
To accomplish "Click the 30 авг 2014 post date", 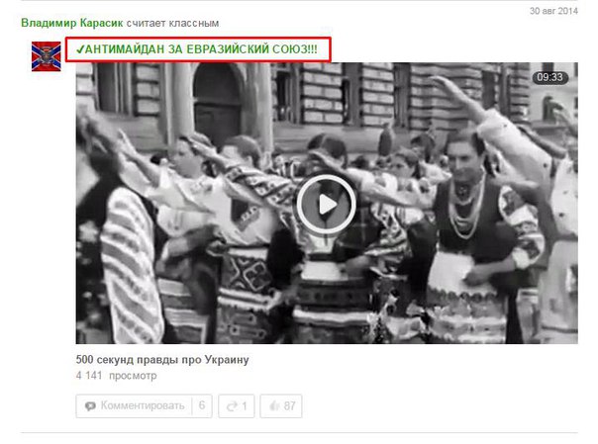I will [x=553, y=11].
